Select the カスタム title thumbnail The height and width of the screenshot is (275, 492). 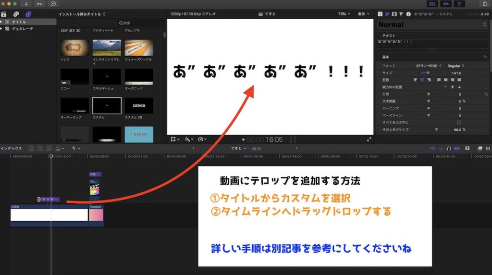(x=107, y=105)
